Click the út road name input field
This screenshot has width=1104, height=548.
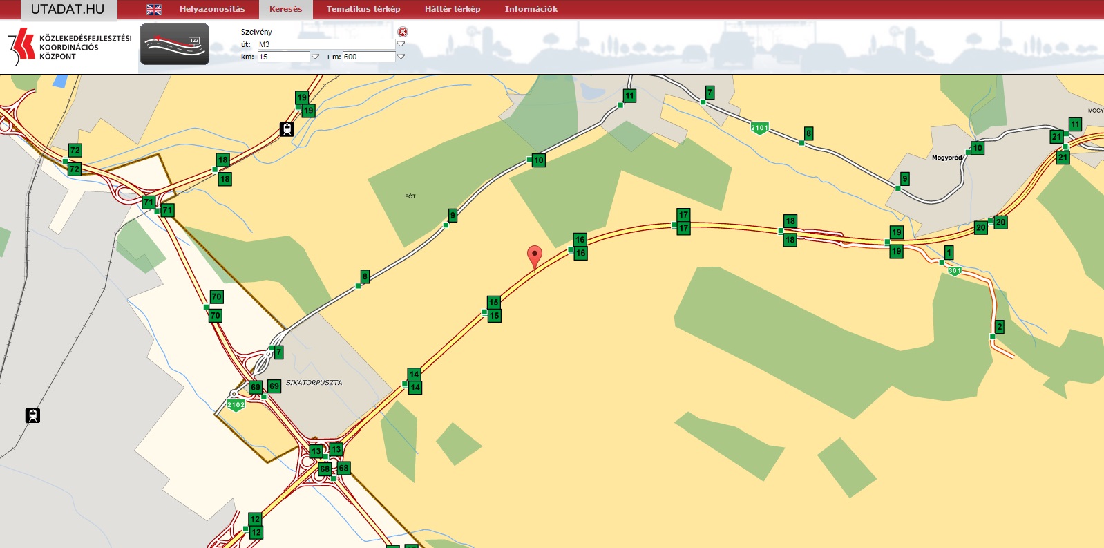click(x=326, y=44)
